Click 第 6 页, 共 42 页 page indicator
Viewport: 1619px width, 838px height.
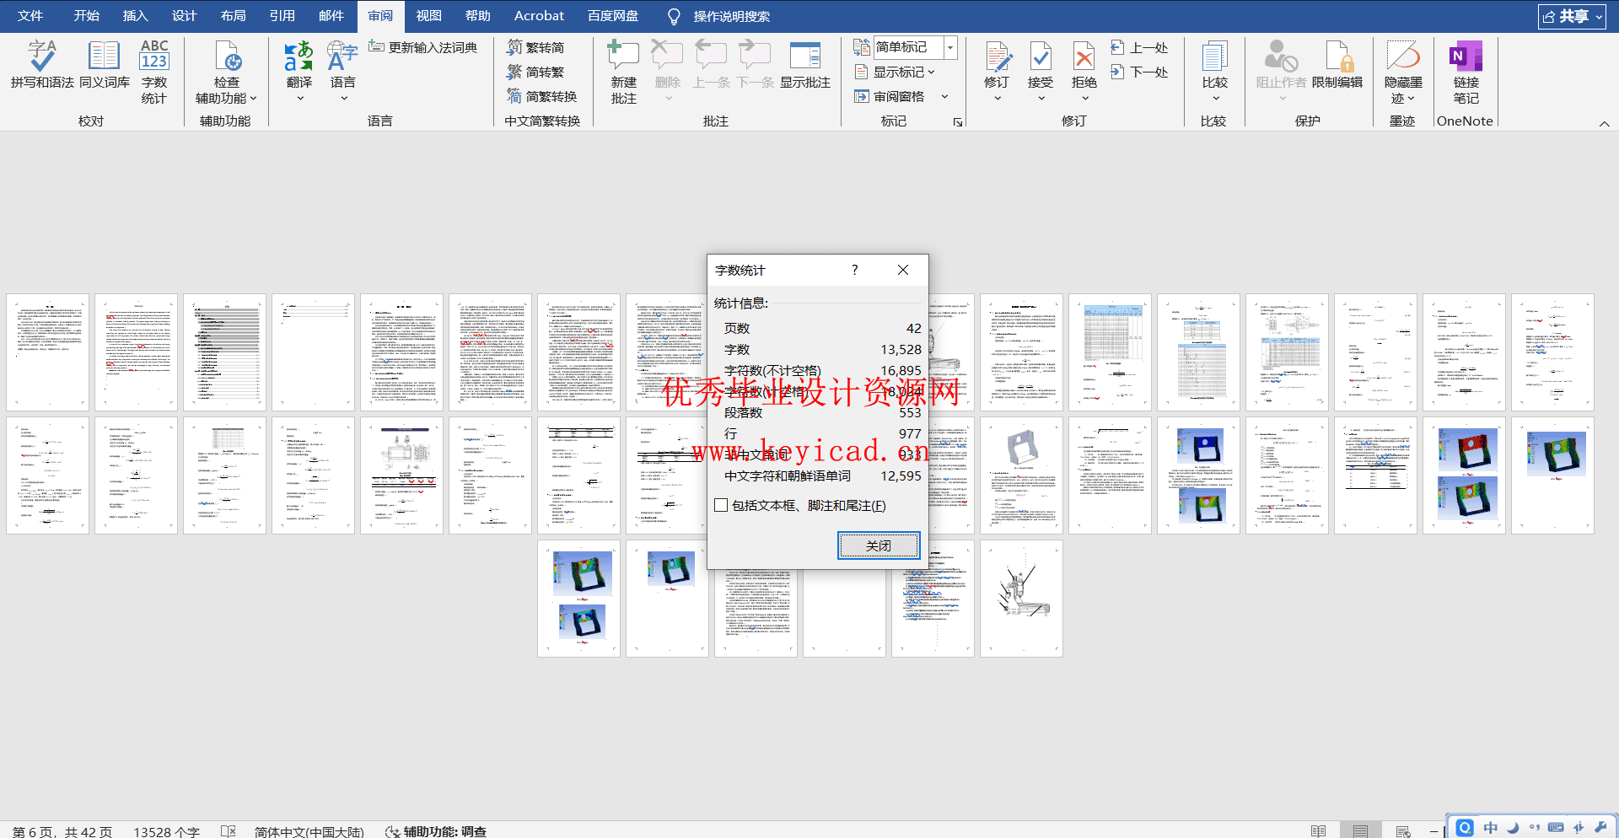(x=62, y=831)
